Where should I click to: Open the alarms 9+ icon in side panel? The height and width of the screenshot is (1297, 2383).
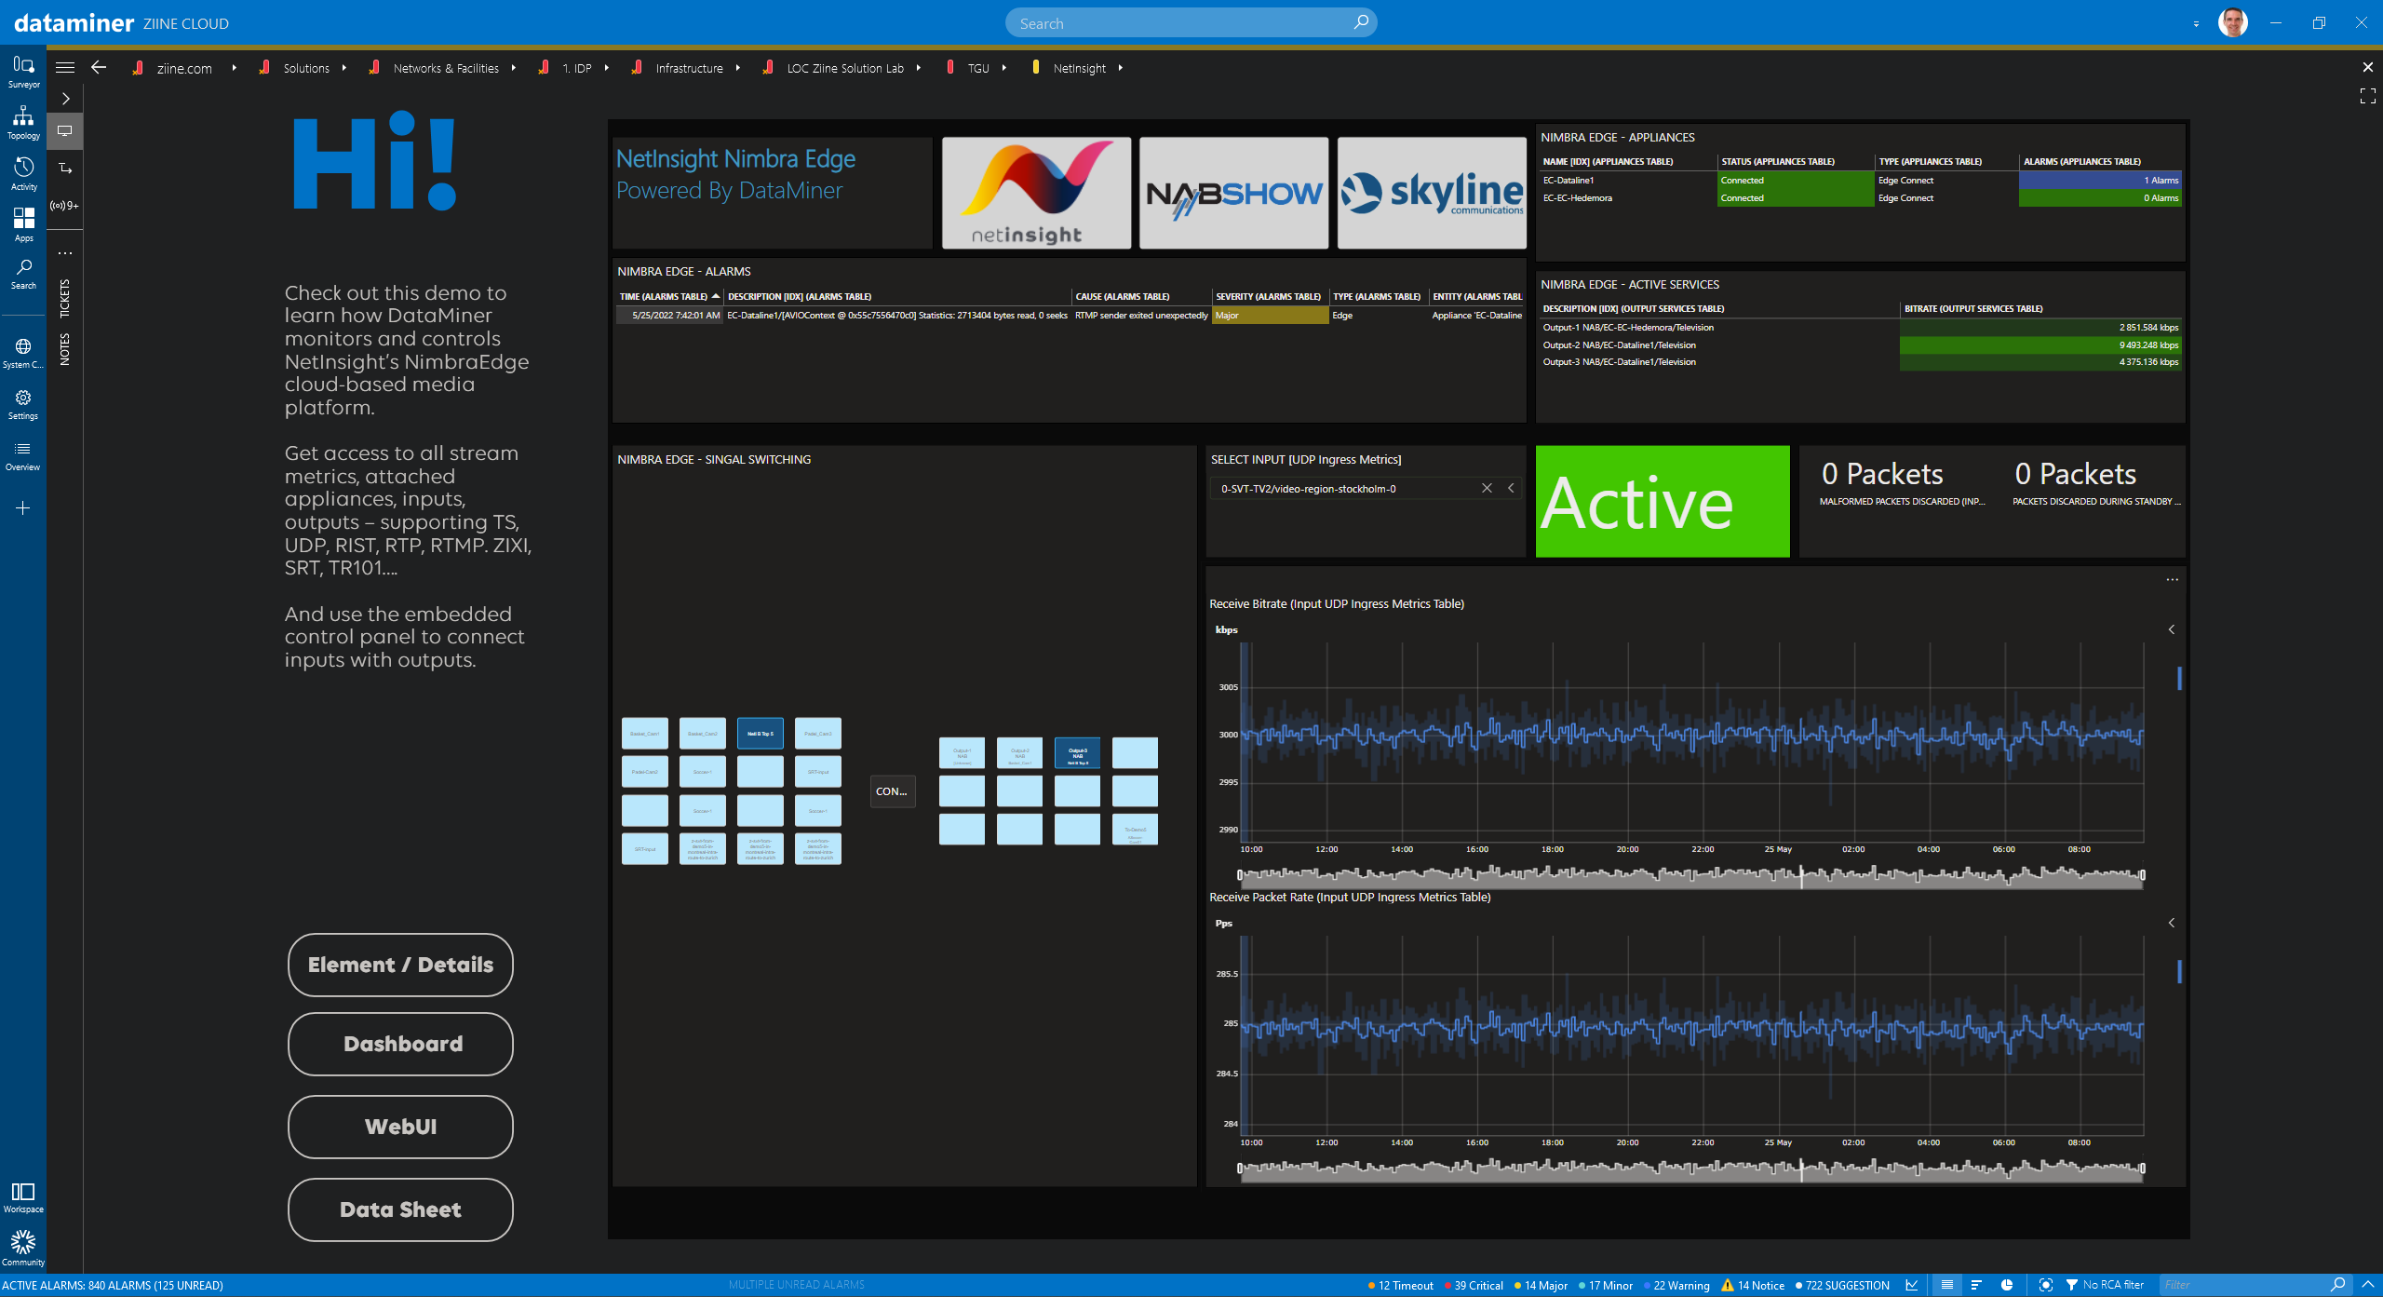click(x=65, y=206)
